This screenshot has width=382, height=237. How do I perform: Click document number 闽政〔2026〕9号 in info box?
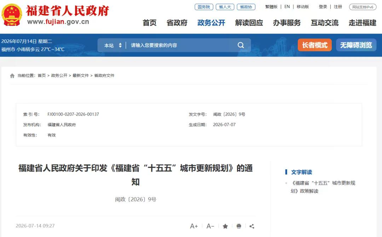click(229, 114)
